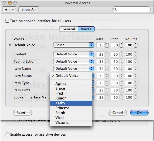Viewport: 154px width, 141px height.
Task: Confirm with the OK button
Action: pos(139,113)
